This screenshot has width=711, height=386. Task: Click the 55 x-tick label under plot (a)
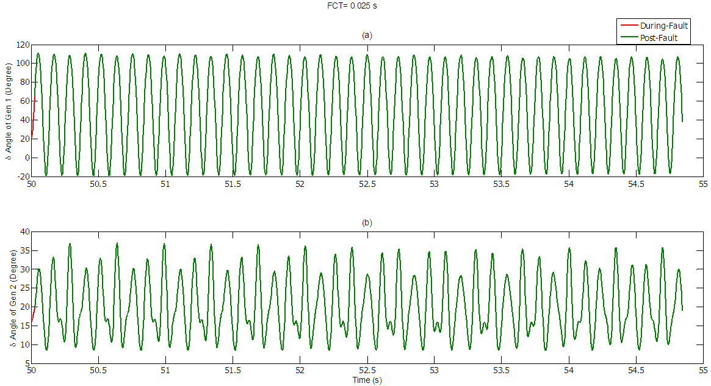coord(702,184)
